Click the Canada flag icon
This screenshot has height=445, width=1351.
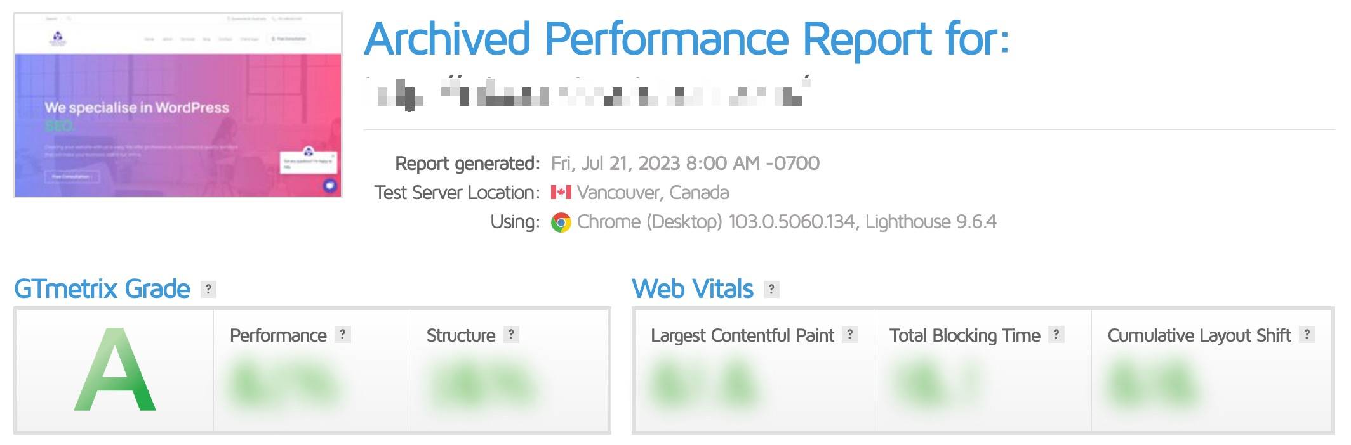(561, 192)
